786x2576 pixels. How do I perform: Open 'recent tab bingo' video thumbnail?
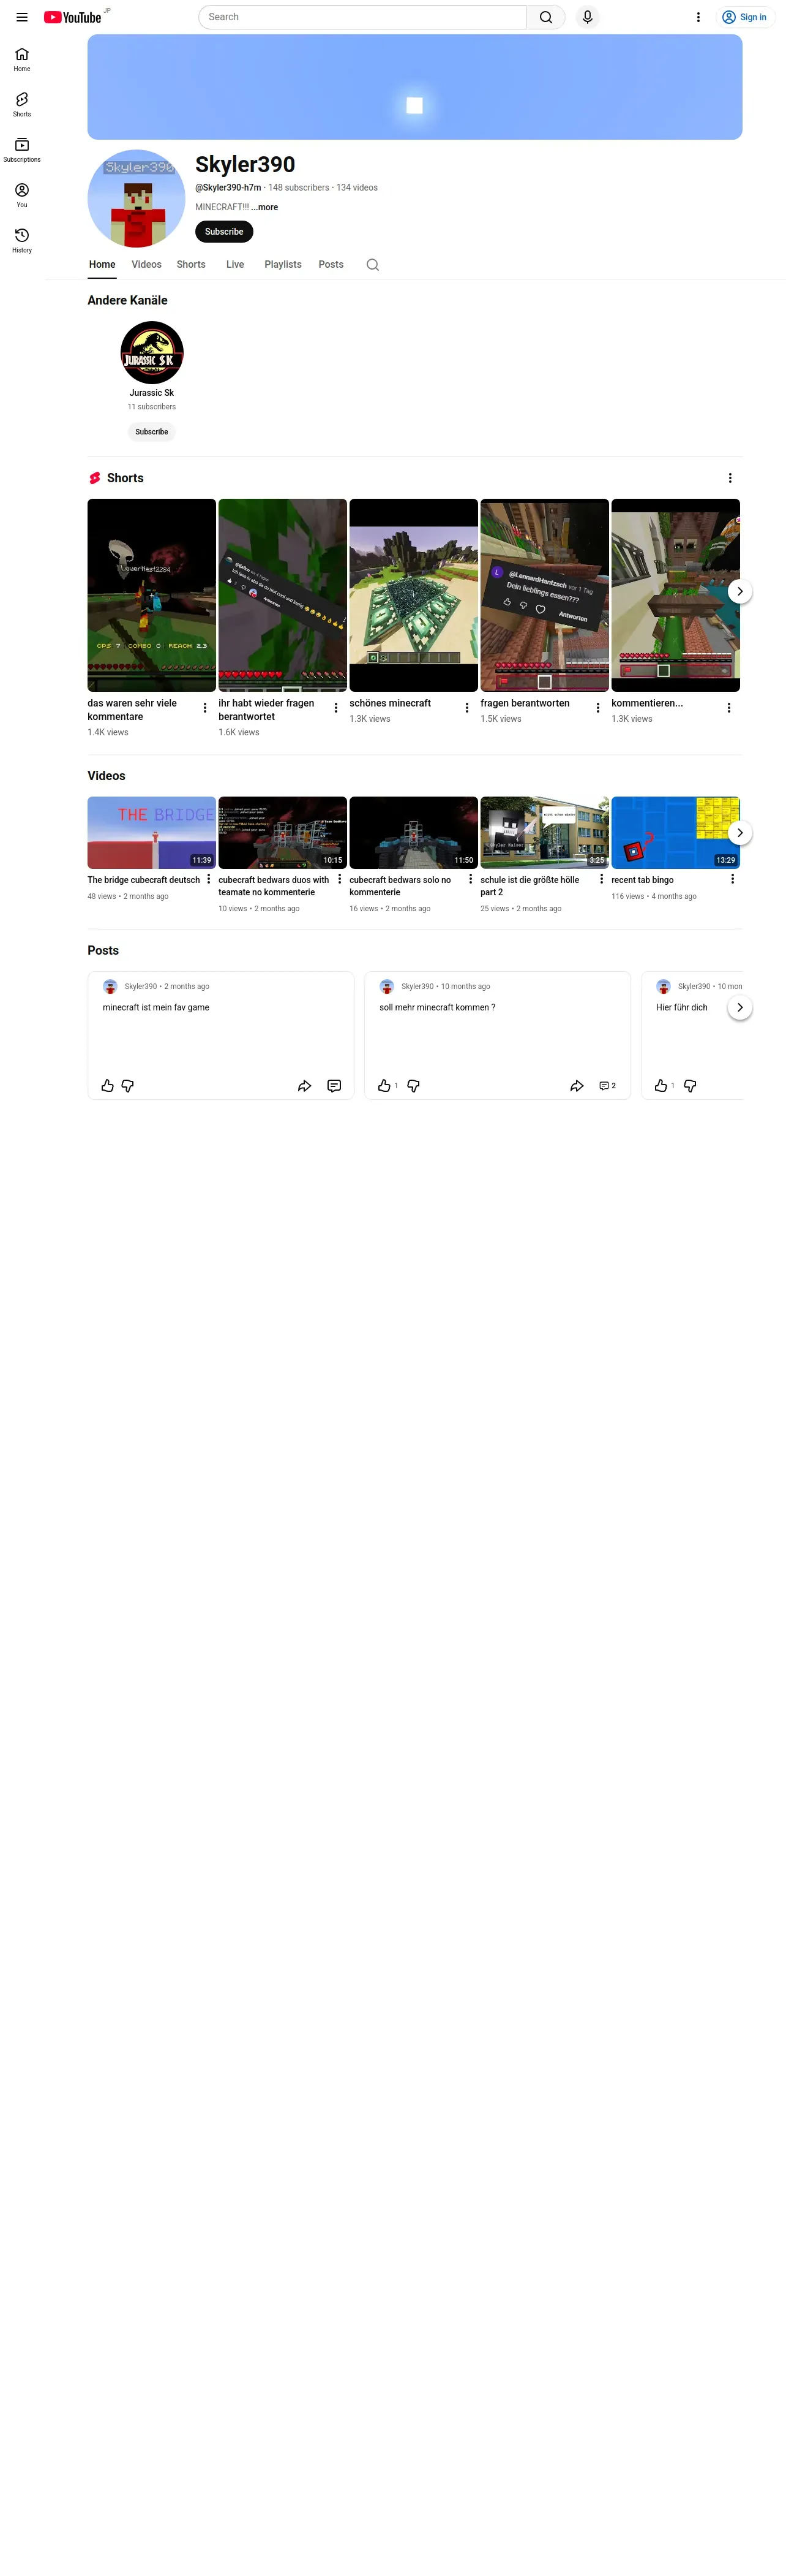(675, 833)
